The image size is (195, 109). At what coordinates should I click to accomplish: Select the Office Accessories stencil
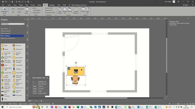5,31
